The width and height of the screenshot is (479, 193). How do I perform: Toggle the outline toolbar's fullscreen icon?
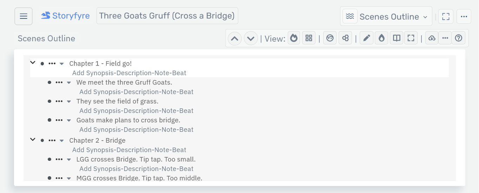tap(411, 38)
